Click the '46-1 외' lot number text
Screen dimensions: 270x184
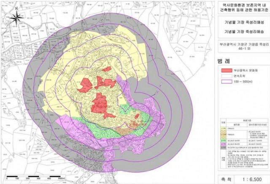244,48
